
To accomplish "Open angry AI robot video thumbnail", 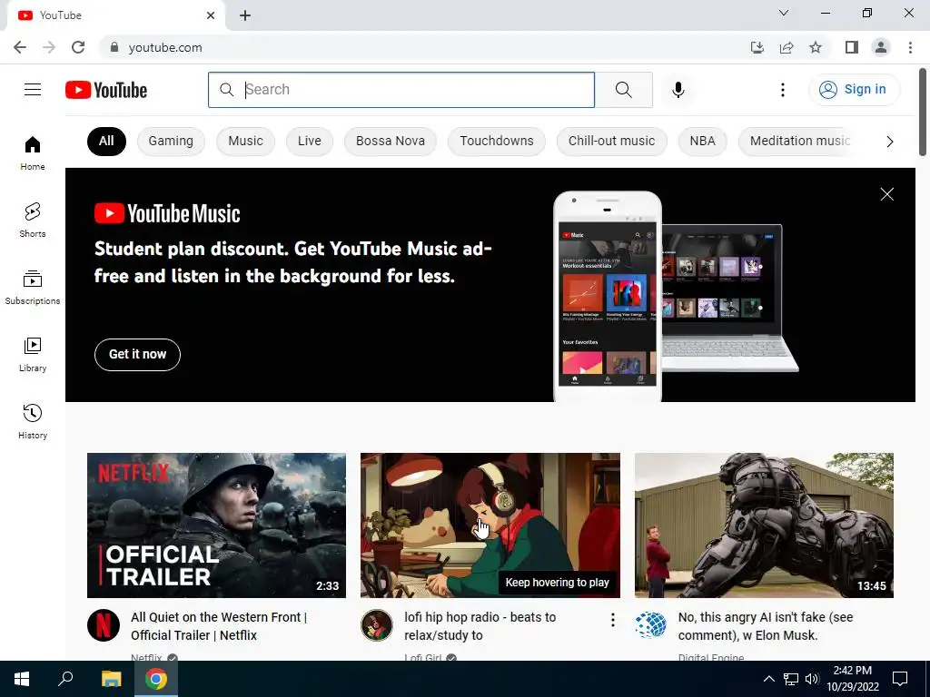I will (764, 525).
